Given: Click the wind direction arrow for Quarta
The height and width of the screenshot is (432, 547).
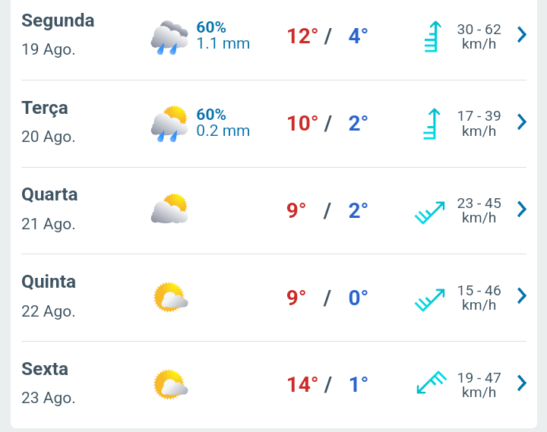Looking at the screenshot, I should (x=430, y=213).
